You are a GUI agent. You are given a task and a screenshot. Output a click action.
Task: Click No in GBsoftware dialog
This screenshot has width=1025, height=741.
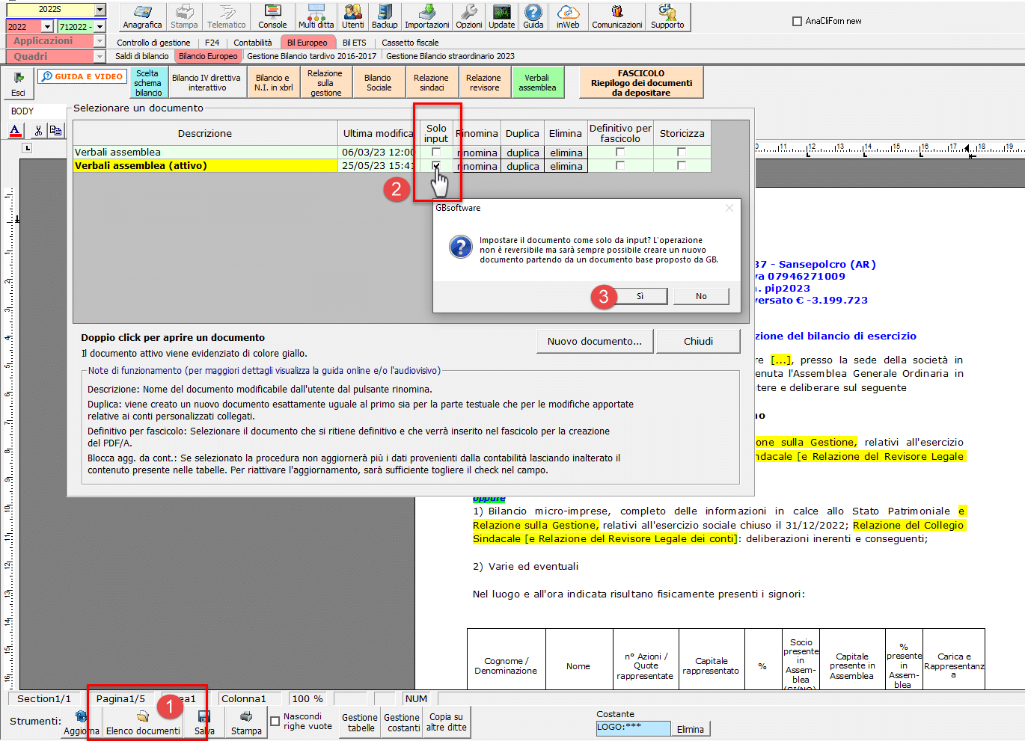tap(701, 296)
